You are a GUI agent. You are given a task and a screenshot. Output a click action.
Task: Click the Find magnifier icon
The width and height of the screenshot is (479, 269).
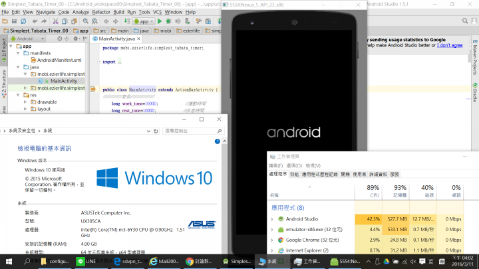coord(86,21)
